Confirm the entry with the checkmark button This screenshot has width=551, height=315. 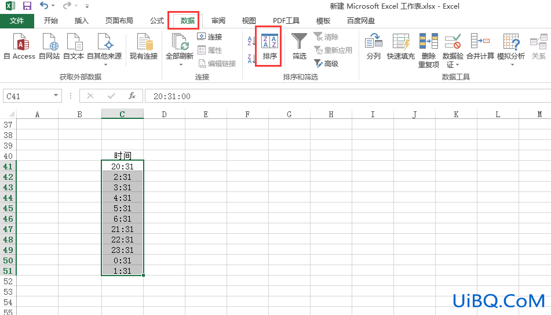(x=111, y=96)
